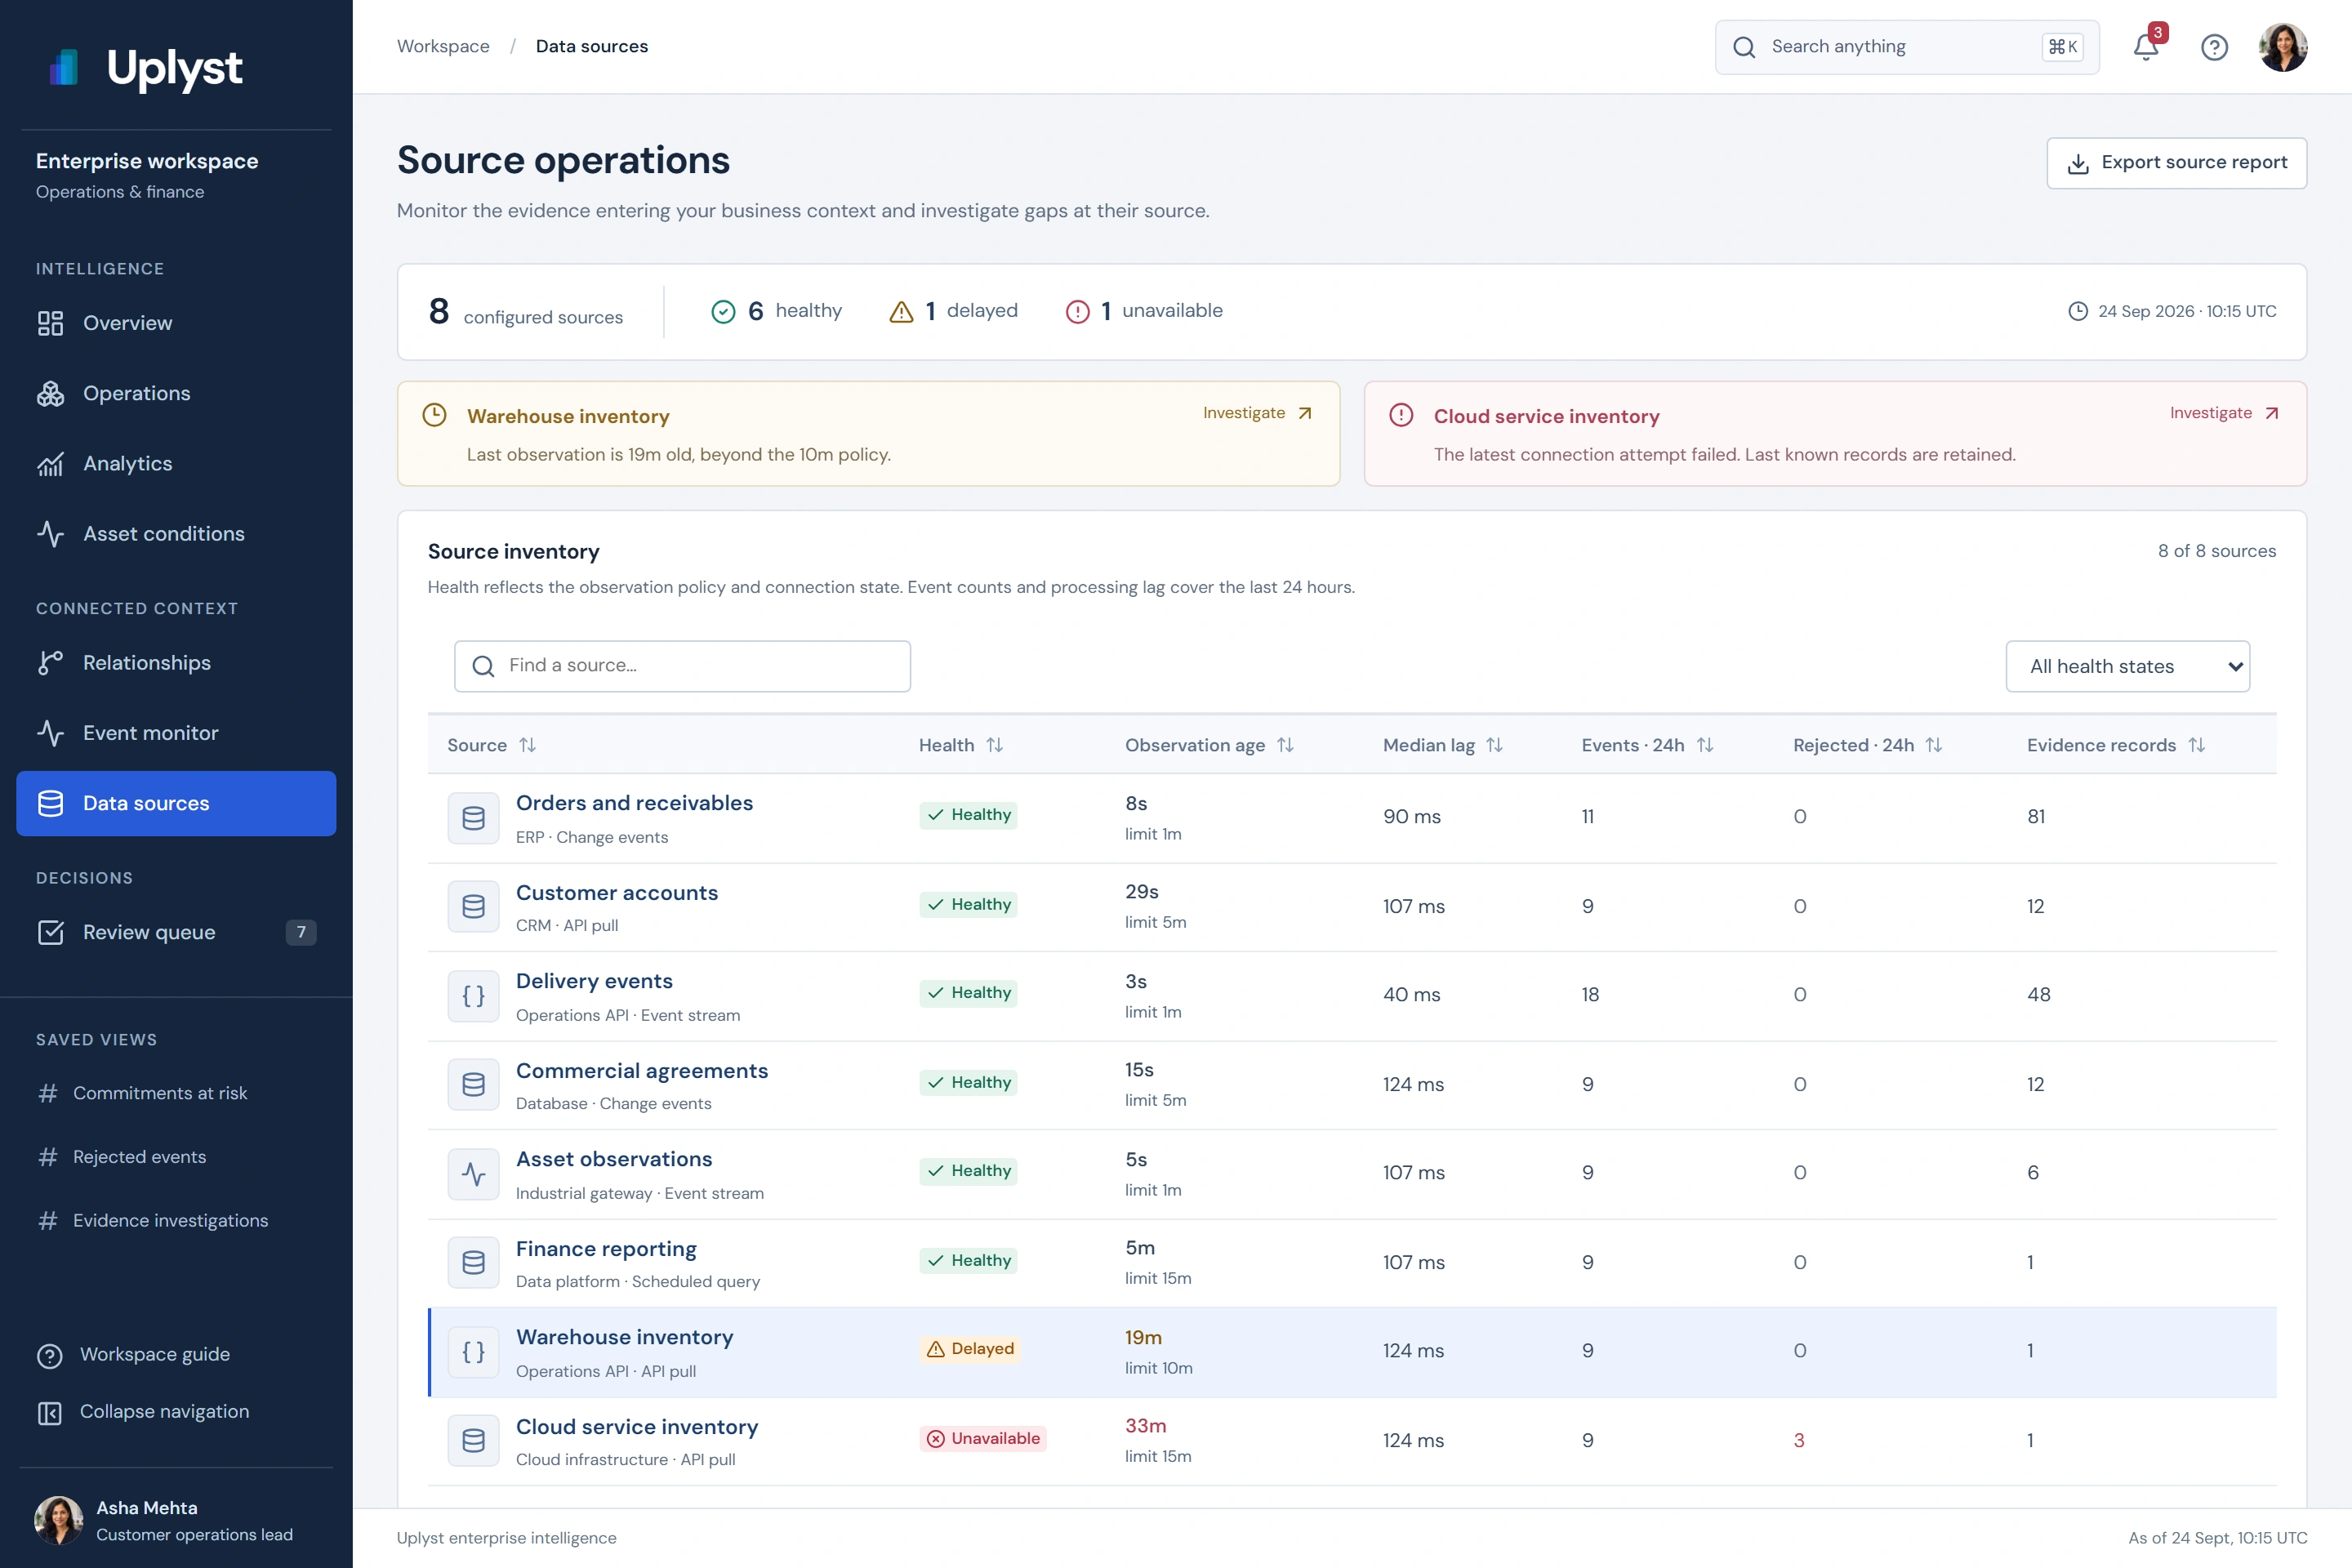2352x1568 pixels.
Task: Open Commercial agreements source
Action: click(x=642, y=1071)
